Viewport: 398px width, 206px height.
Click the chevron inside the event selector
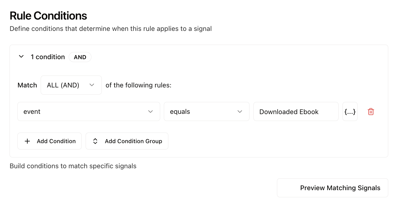pos(151,111)
